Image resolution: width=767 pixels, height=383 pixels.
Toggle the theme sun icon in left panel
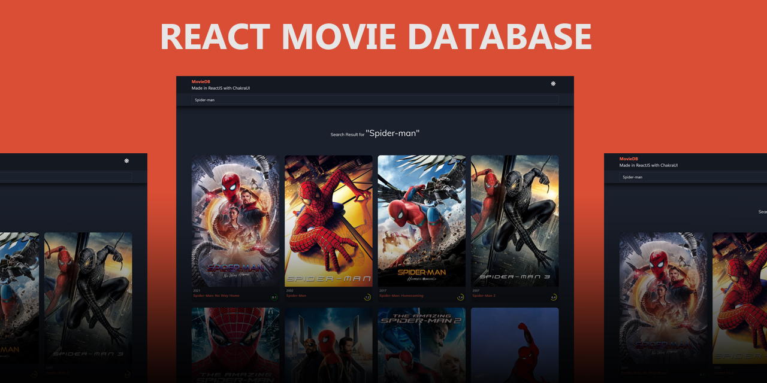tap(126, 161)
